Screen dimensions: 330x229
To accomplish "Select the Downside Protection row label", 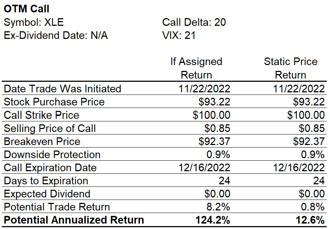I will point(52,154).
